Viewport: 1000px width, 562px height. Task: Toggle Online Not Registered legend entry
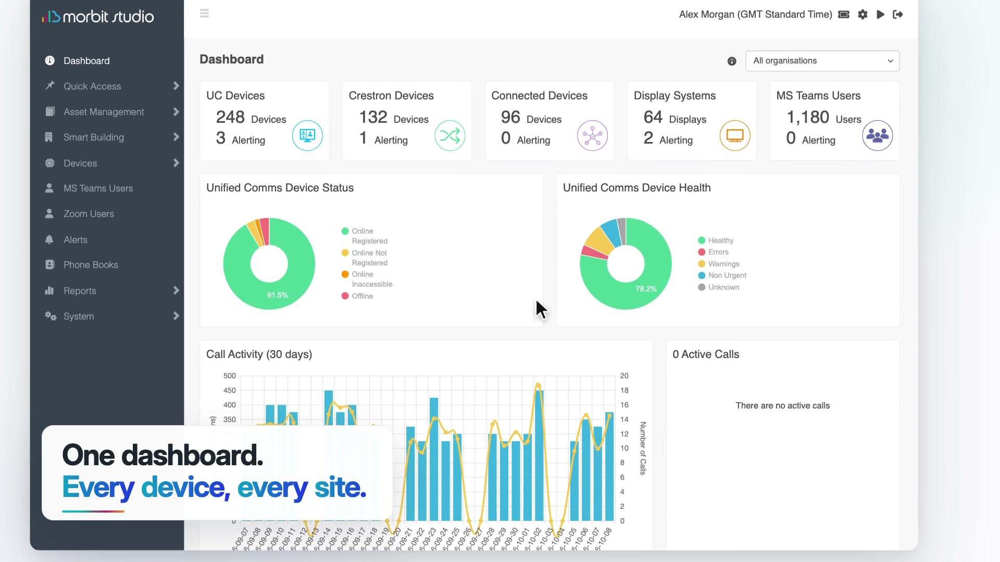point(365,258)
